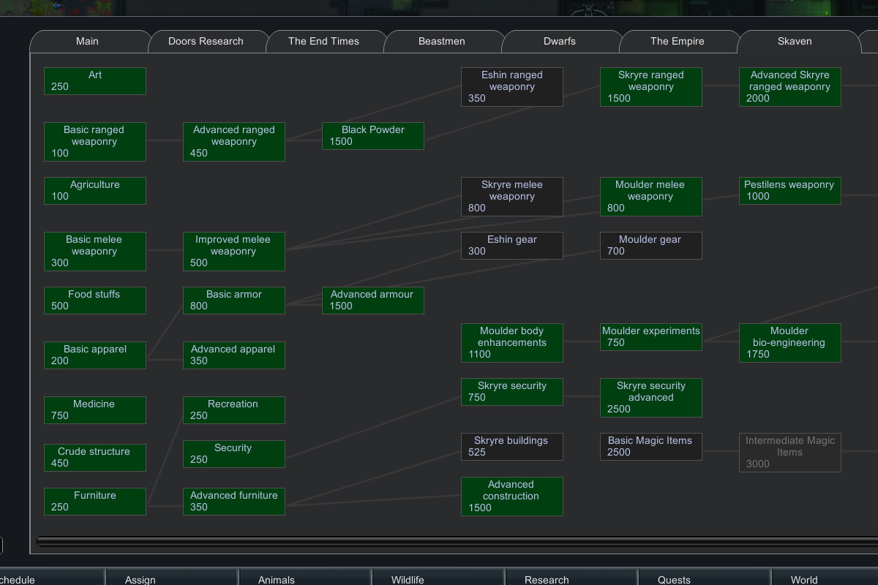This screenshot has width=878, height=585.
Task: Select Advanced apparel node
Action: [x=234, y=355]
